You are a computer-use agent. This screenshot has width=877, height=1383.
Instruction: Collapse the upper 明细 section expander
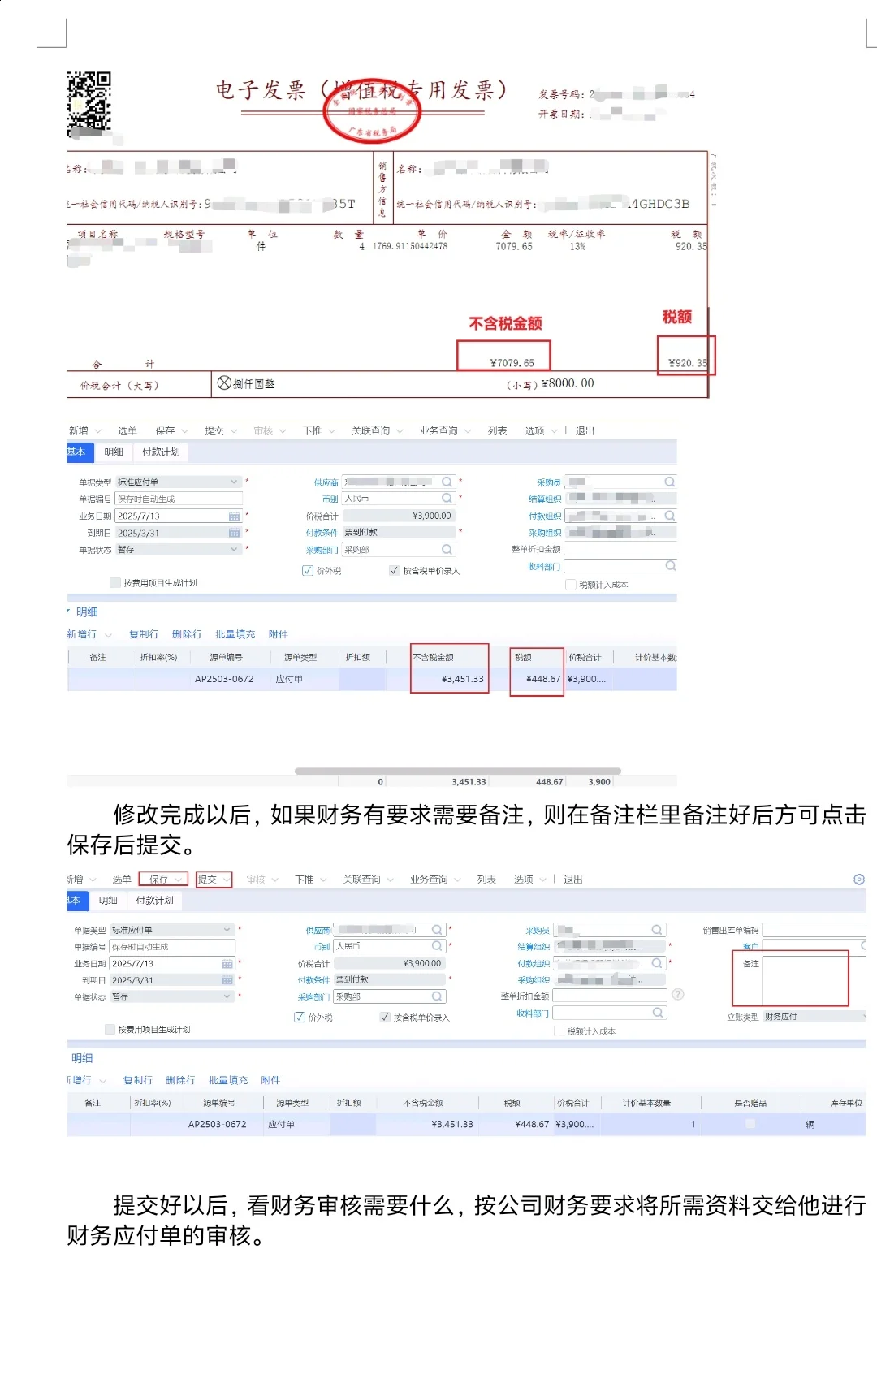69,611
